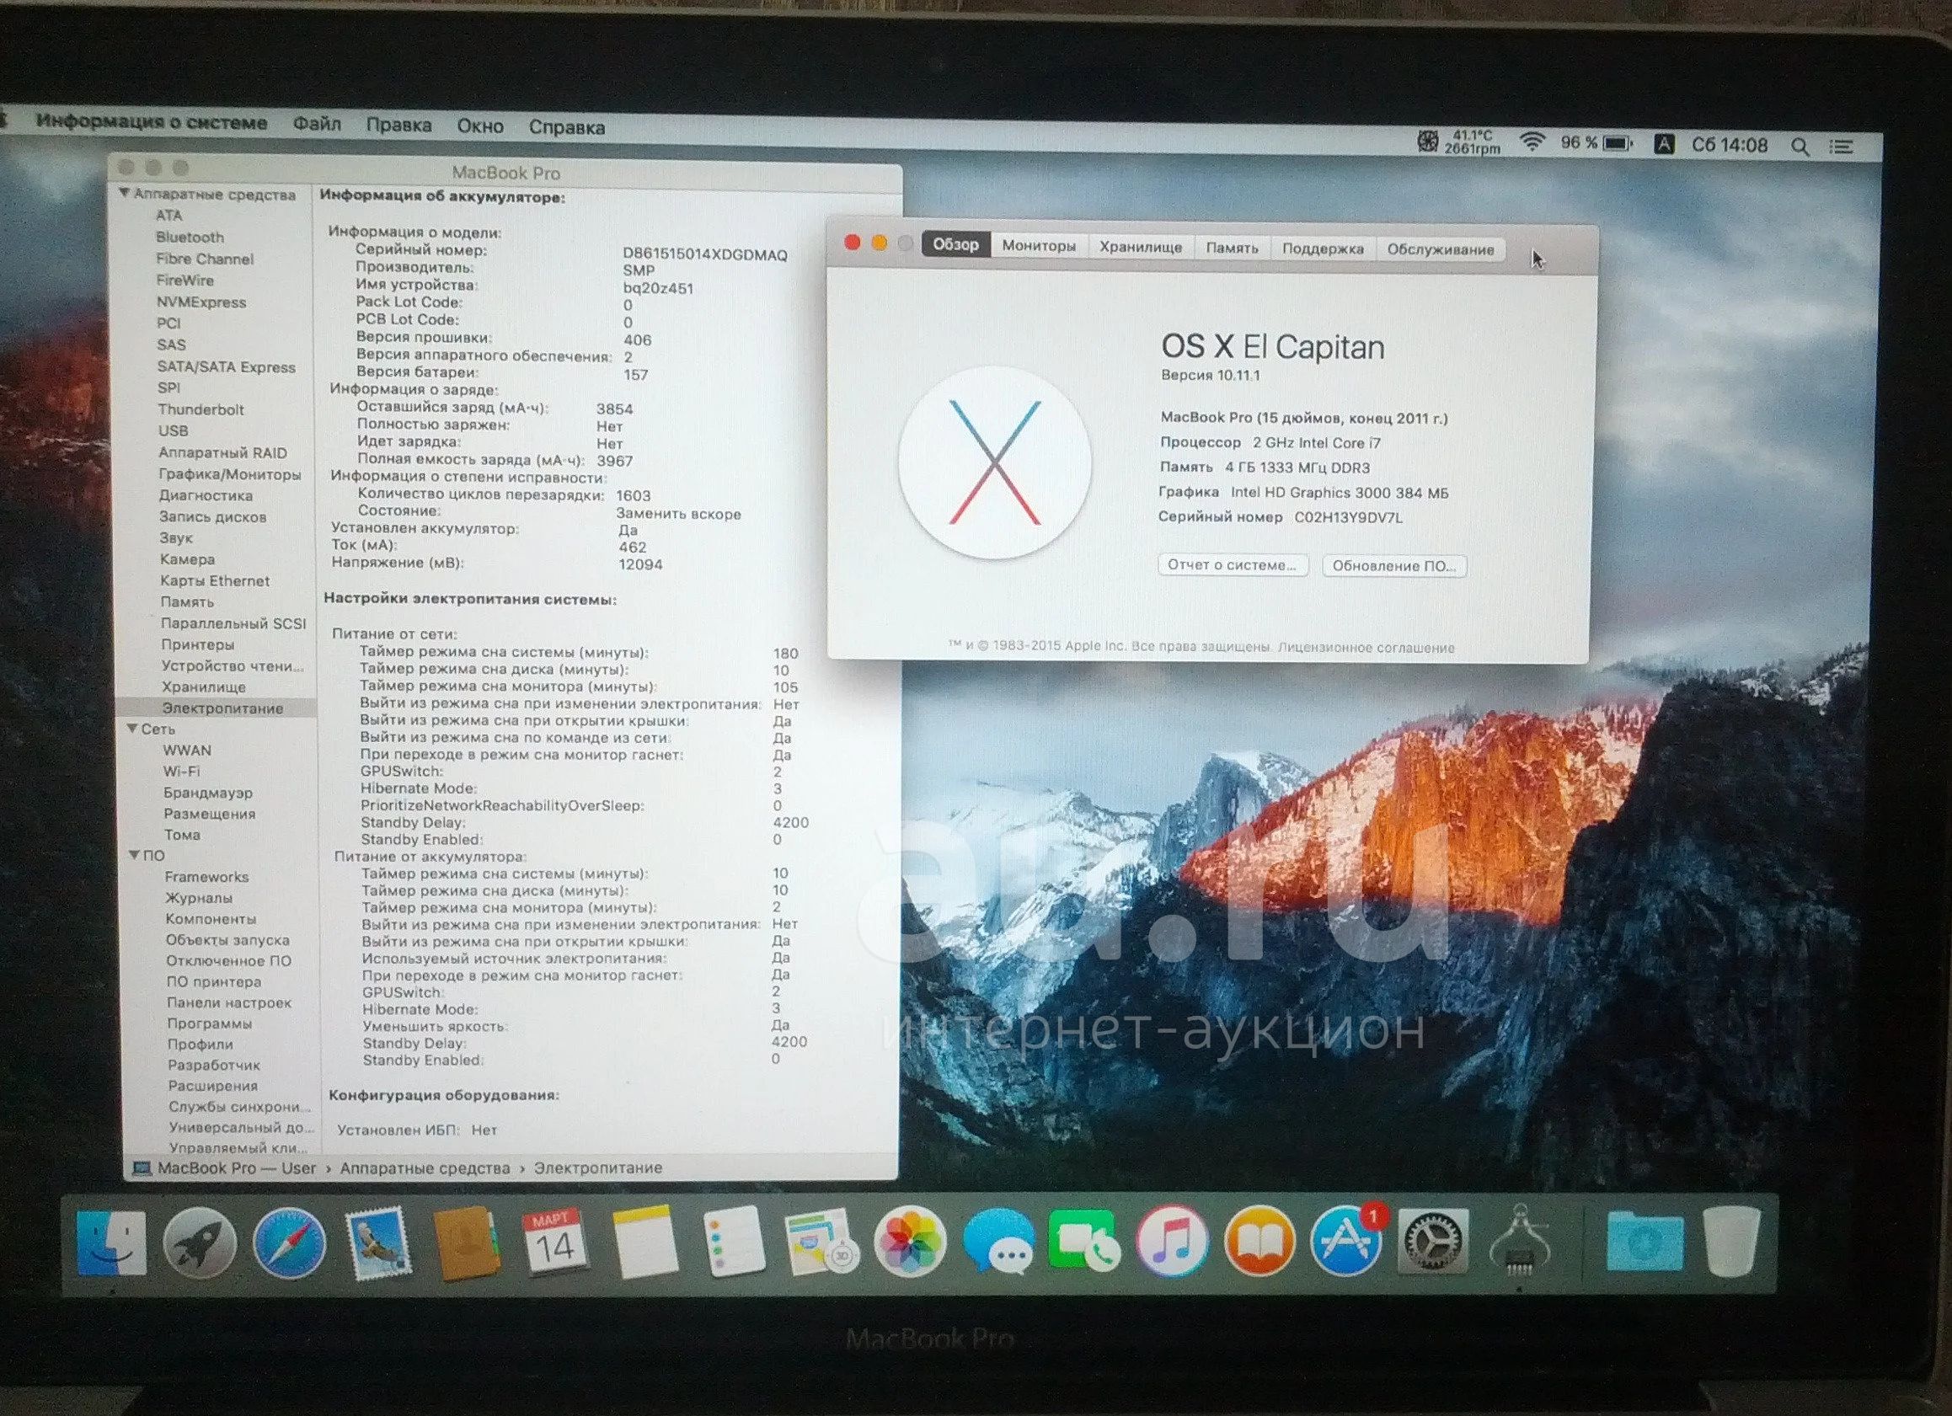Open Лицензионное соглашение link

point(1366,647)
